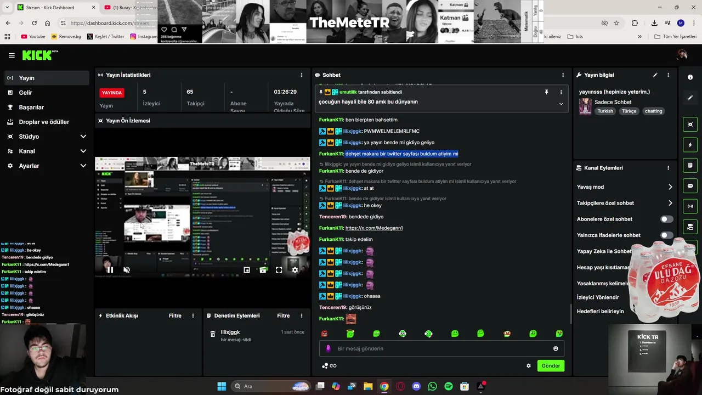Click the first red emote above message box

324,334
